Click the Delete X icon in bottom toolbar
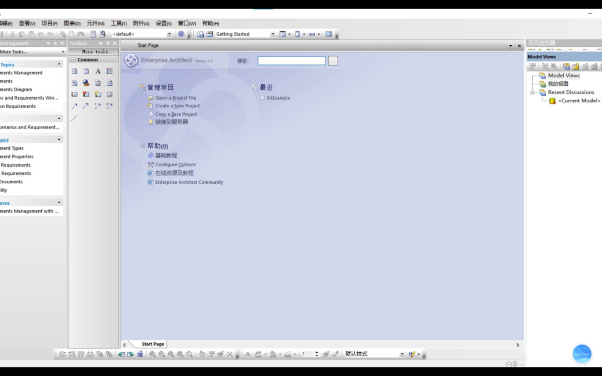The height and width of the screenshot is (376, 602). pos(230,354)
